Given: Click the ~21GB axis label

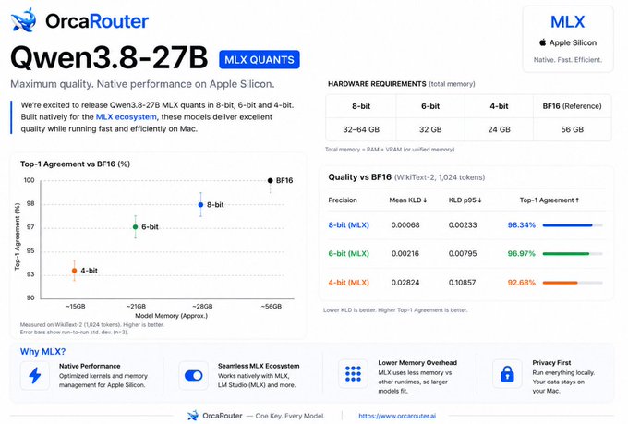Looking at the screenshot, I should coord(136,307).
